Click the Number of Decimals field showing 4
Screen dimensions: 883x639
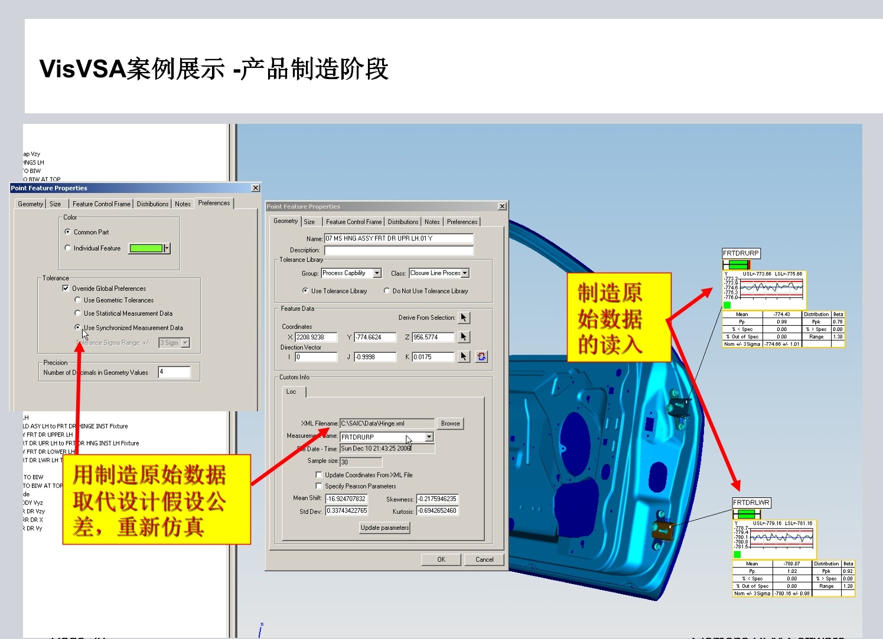[174, 372]
